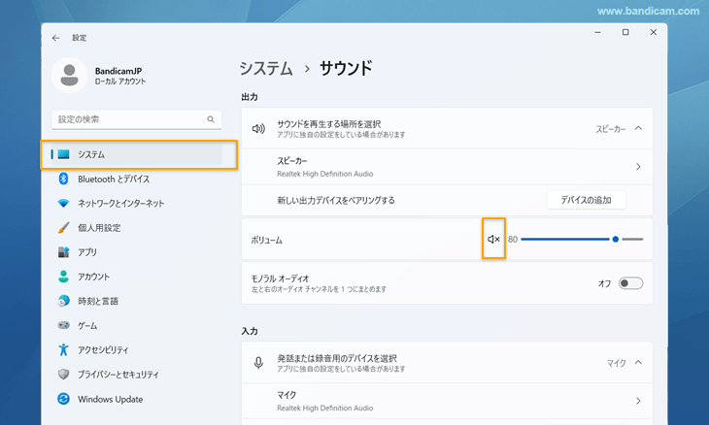
Task: Open 時刻と言語 settings
Action: 136,301
